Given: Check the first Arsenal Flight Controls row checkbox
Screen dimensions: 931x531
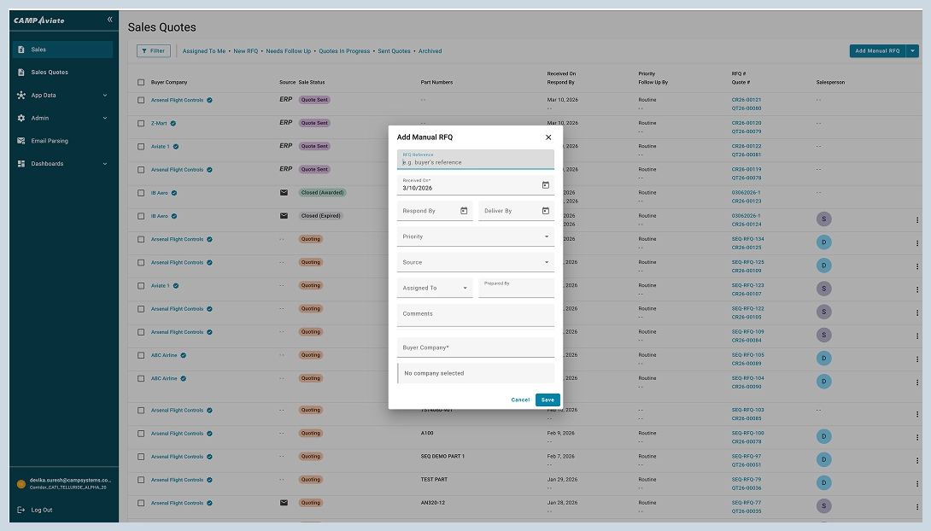Looking at the screenshot, I should tap(141, 100).
